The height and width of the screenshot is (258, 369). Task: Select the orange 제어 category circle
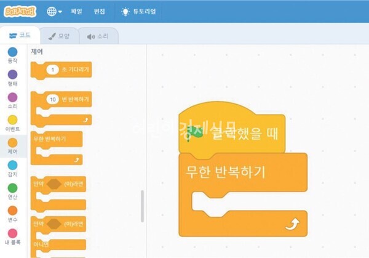pos(12,143)
